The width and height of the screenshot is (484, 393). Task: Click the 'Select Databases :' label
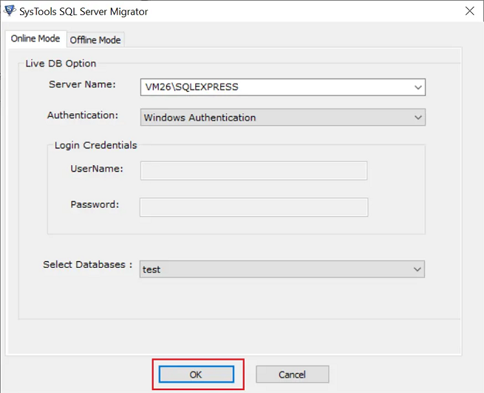click(x=88, y=265)
